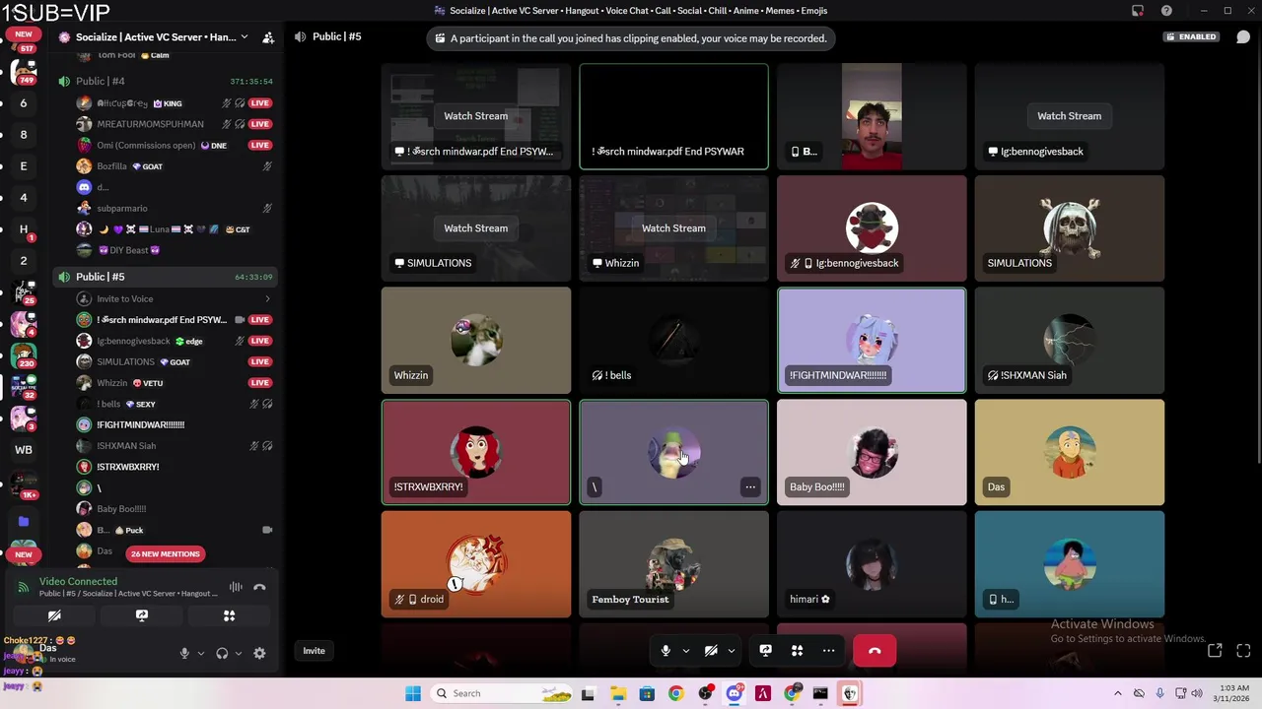
Task: Open server with 749 notification badge
Action: 24,72
